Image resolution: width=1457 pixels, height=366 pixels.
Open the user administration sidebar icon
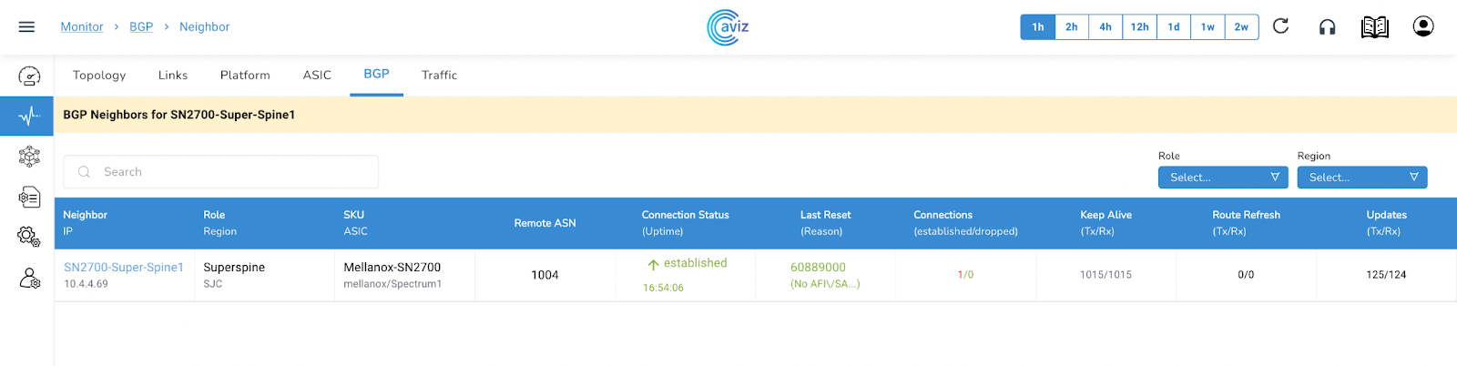pos(29,278)
